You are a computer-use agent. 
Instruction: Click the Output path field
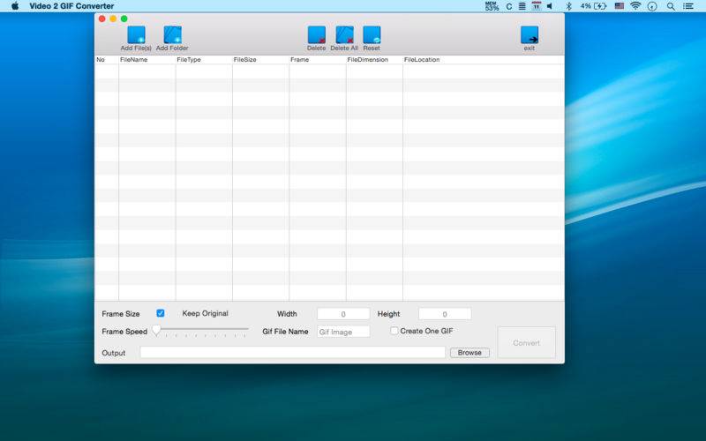point(293,352)
